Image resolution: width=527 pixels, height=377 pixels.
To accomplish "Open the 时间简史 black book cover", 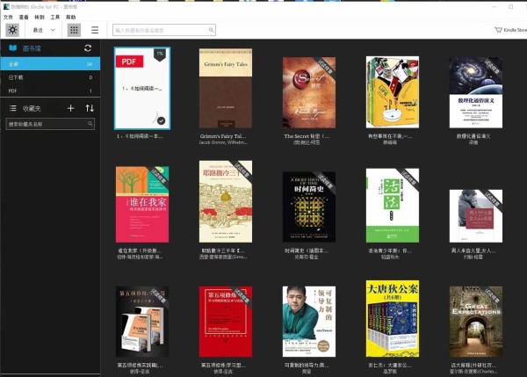I will click(x=309, y=207).
